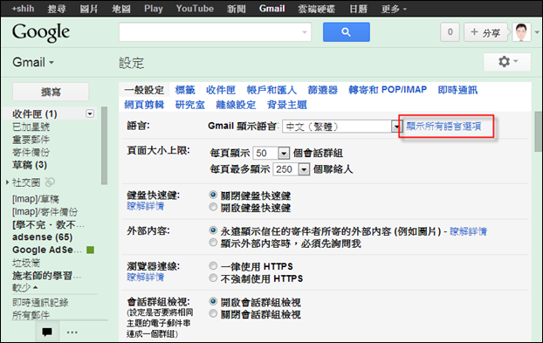Screen dimensions: 543x343
Task: Open adsense (65) label
Action: 42,237
